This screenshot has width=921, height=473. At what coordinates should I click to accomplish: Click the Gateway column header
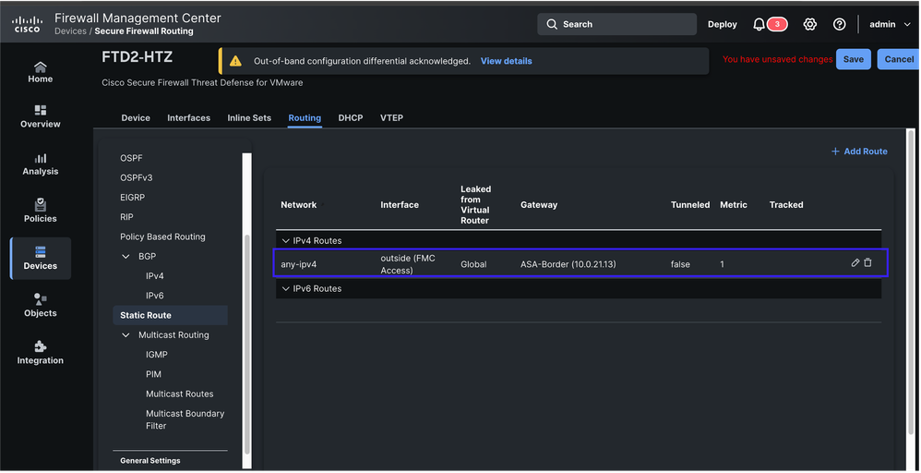click(x=539, y=205)
